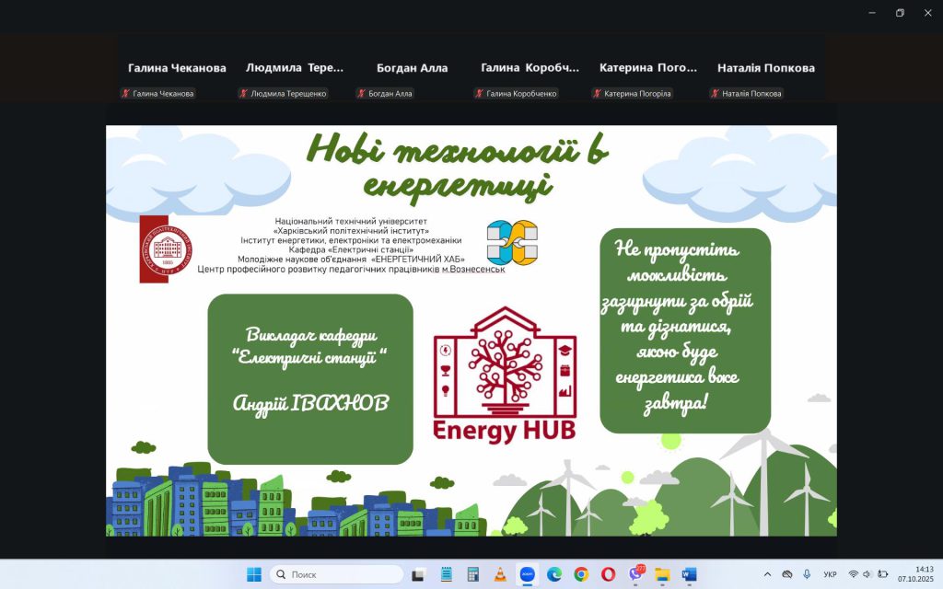Open the Zoom app in the taskbar
The image size is (943, 589).
click(527, 574)
